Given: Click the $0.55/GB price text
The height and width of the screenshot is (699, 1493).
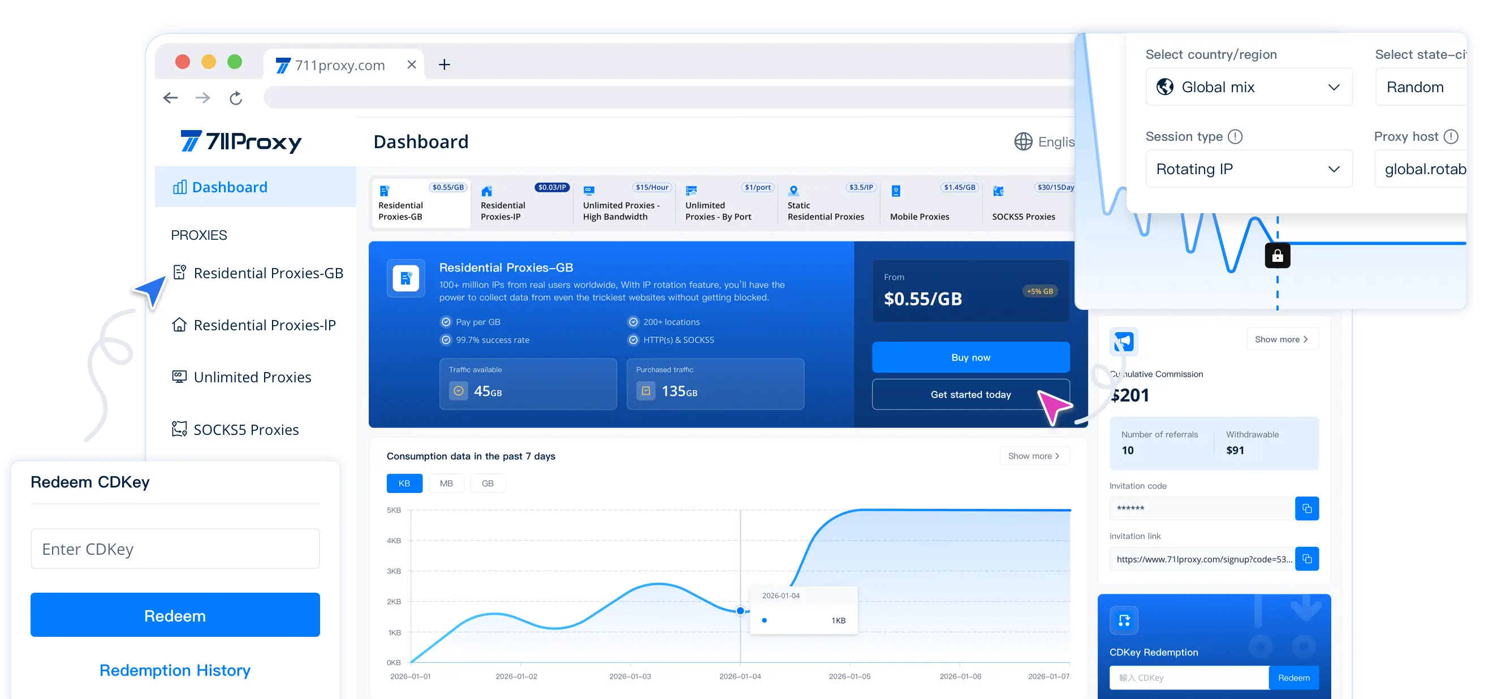Looking at the screenshot, I should point(923,299).
